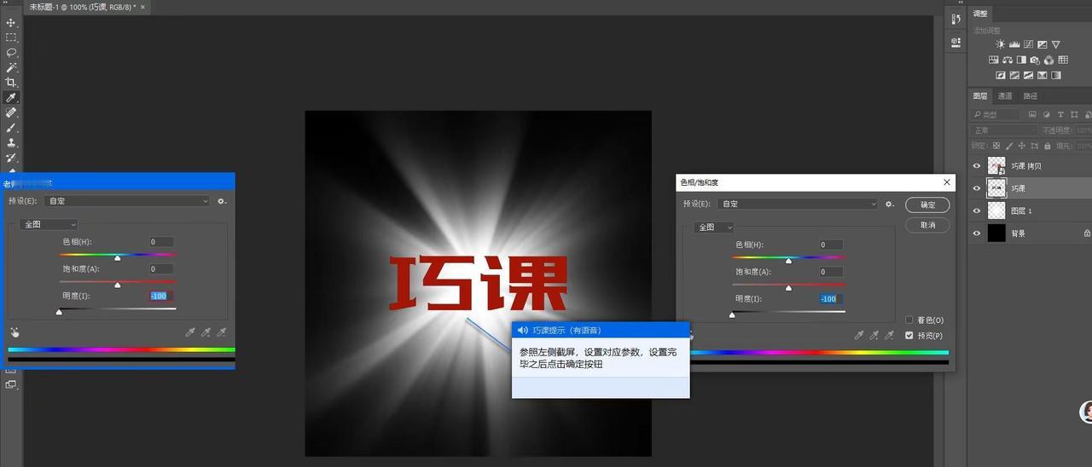Image resolution: width=1092 pixels, height=467 pixels.
Task: Select the 调整 panel tab
Action: [980, 14]
